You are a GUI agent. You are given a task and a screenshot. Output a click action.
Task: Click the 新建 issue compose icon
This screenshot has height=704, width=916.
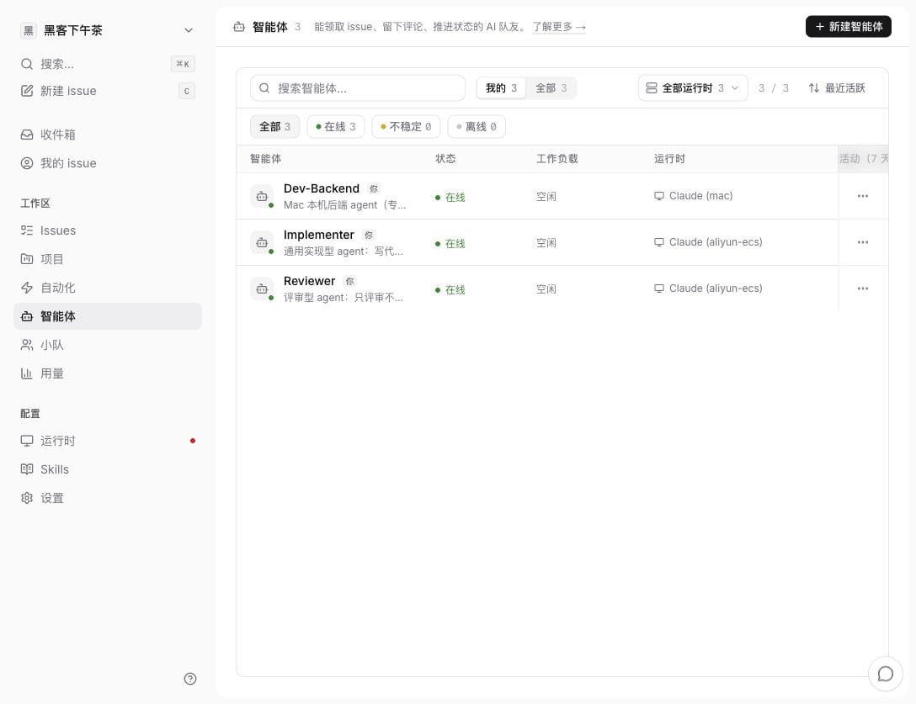(x=27, y=91)
